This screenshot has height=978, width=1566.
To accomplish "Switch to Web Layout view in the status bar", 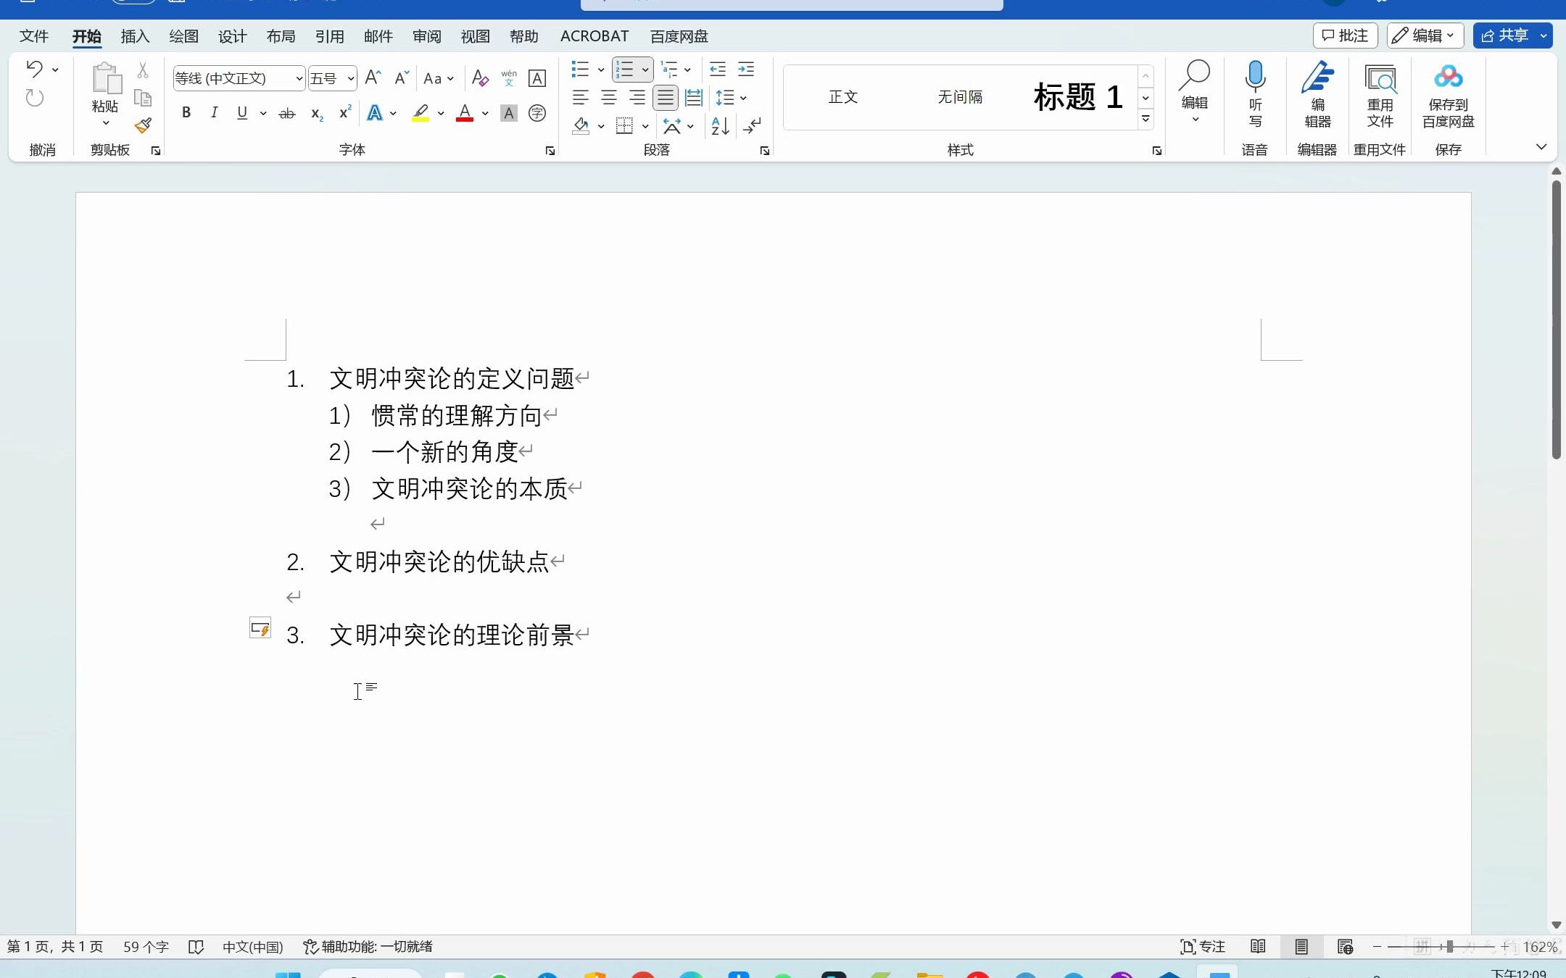I will [x=1345, y=947].
